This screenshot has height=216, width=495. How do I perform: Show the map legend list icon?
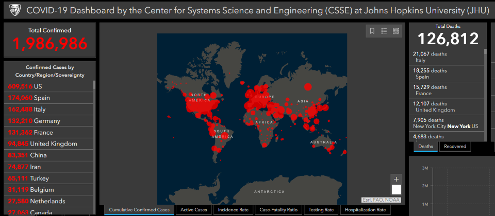pyautogui.click(x=384, y=31)
